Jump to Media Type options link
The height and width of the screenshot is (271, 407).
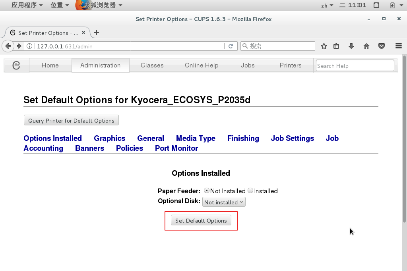[196, 138]
